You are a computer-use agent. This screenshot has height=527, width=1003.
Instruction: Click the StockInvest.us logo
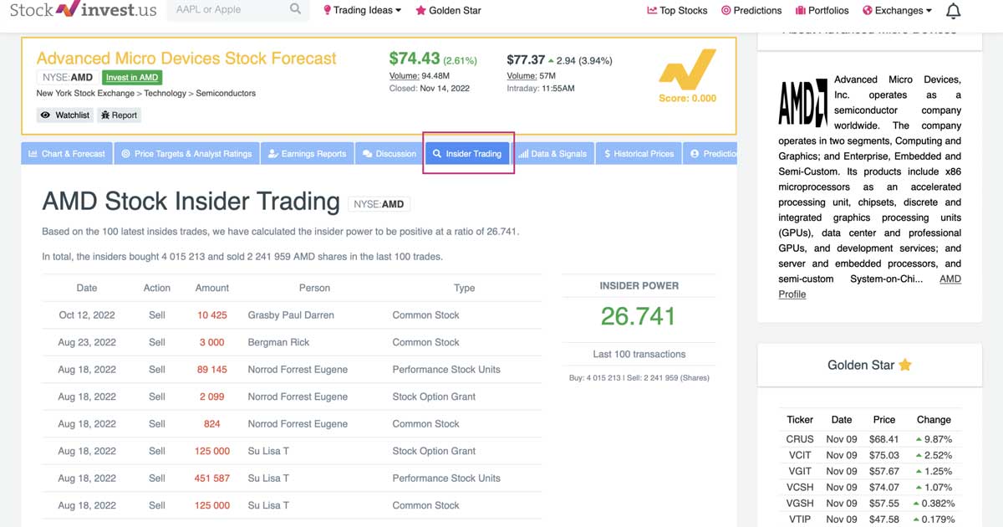click(x=84, y=11)
